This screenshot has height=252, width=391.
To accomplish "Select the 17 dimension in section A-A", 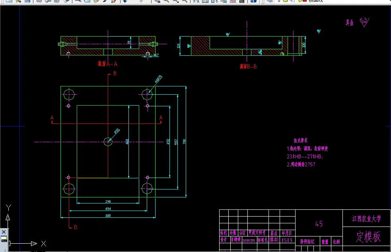I will click(157, 55).
